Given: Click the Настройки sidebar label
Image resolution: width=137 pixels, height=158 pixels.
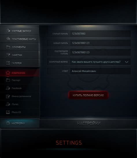Looking at the screenshot, I should point(18,123).
